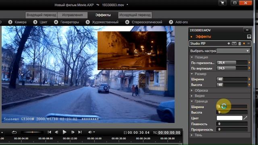
Task: Step forward one frame
Action: [73, 132]
